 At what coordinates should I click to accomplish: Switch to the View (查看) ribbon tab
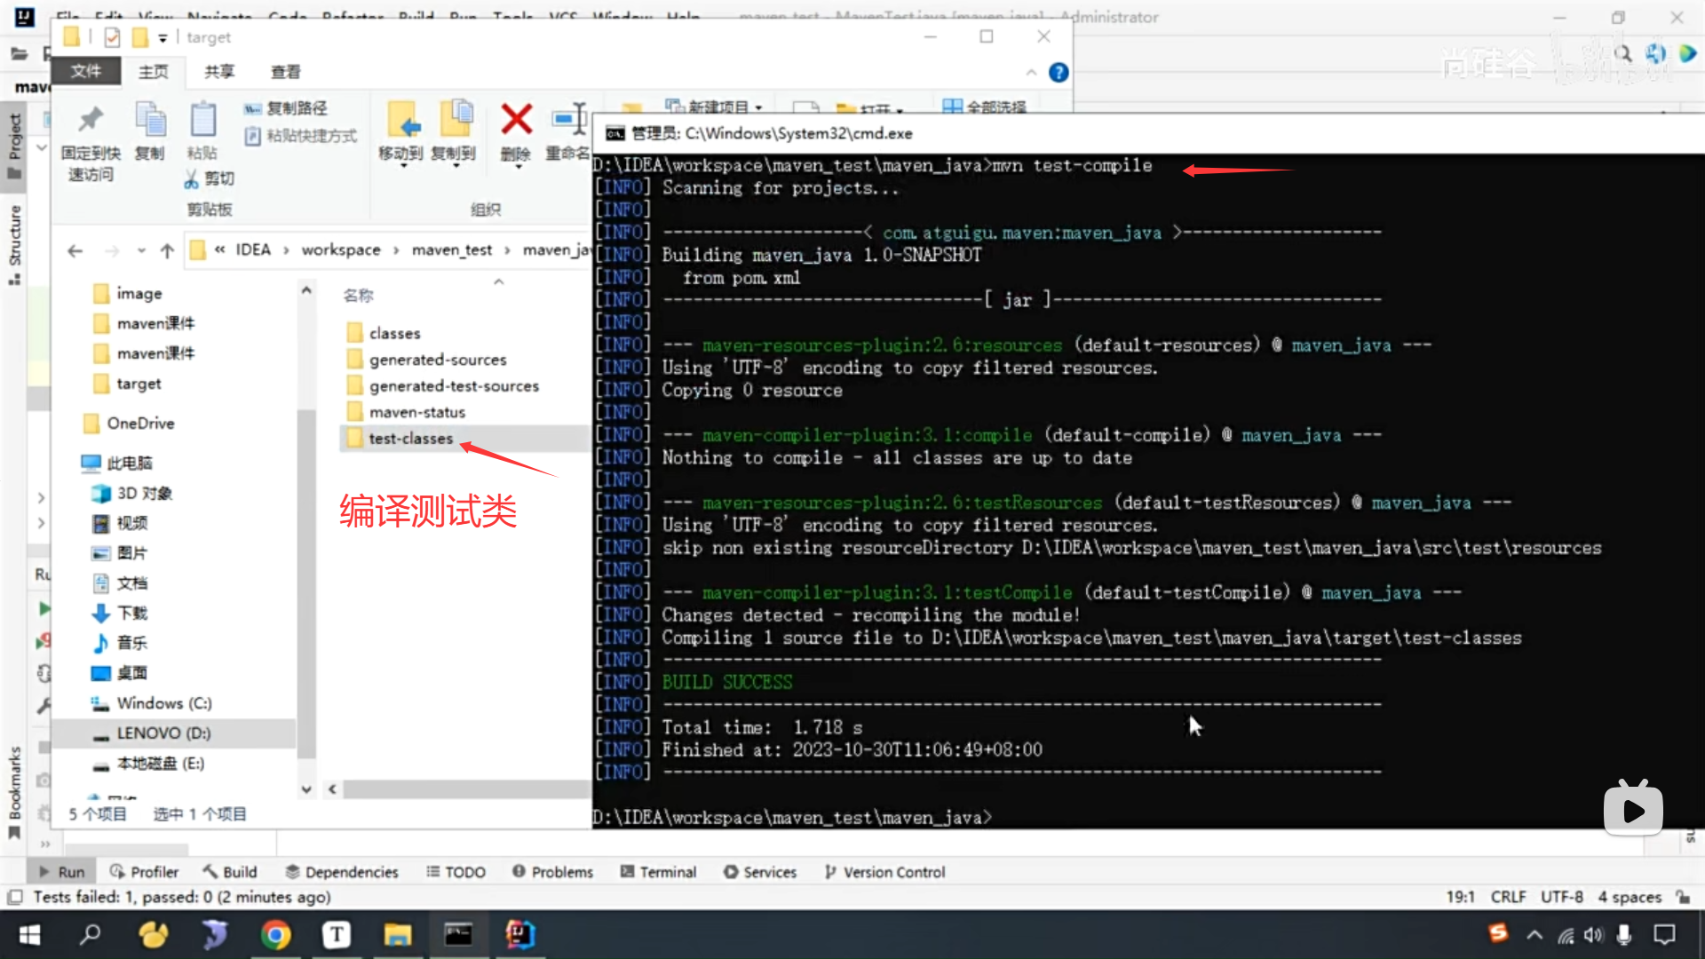(x=285, y=72)
